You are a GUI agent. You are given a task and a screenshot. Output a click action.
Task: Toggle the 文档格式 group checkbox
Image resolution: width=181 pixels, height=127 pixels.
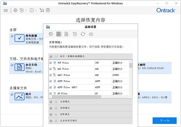point(51,102)
